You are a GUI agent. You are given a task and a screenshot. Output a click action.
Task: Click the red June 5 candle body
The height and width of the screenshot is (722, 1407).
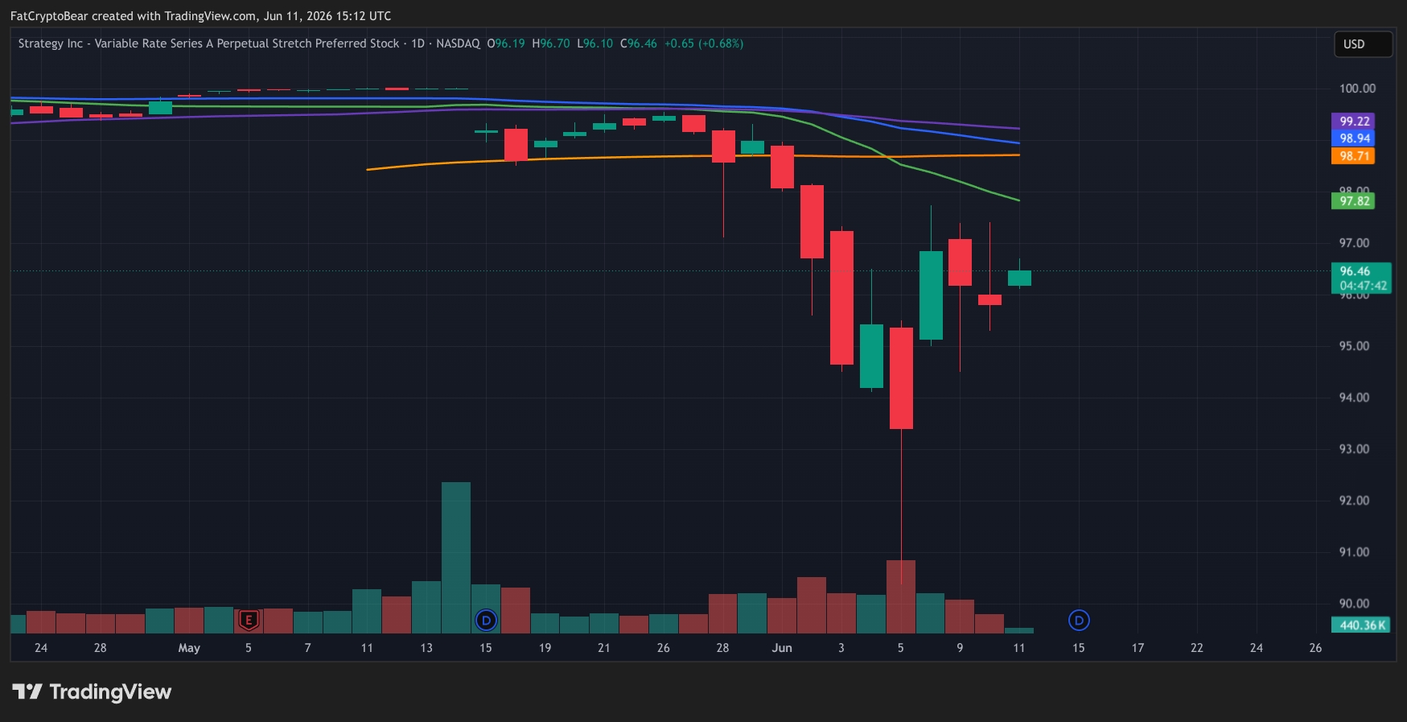tap(901, 378)
